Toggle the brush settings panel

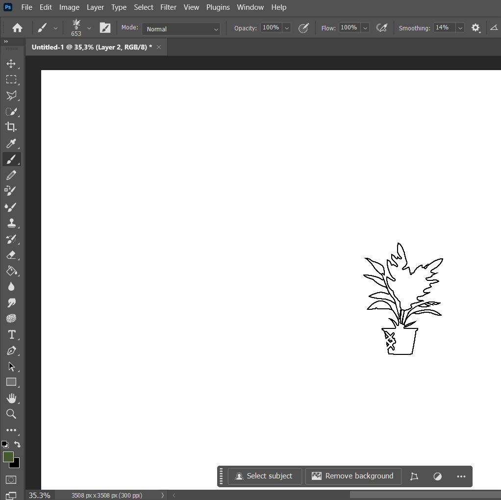click(x=105, y=28)
